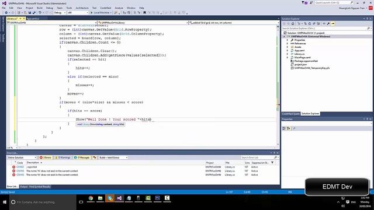
Task: Click the Sync with Active Document icon
Action: 305,23
